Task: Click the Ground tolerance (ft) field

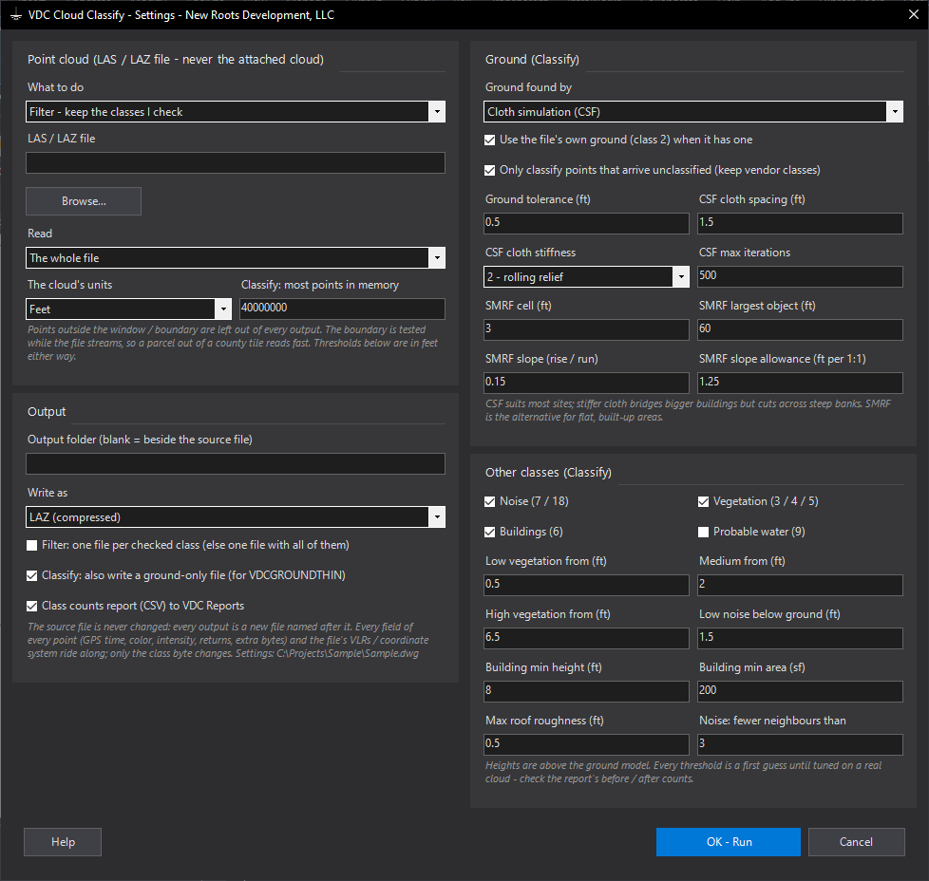Action: pos(586,223)
